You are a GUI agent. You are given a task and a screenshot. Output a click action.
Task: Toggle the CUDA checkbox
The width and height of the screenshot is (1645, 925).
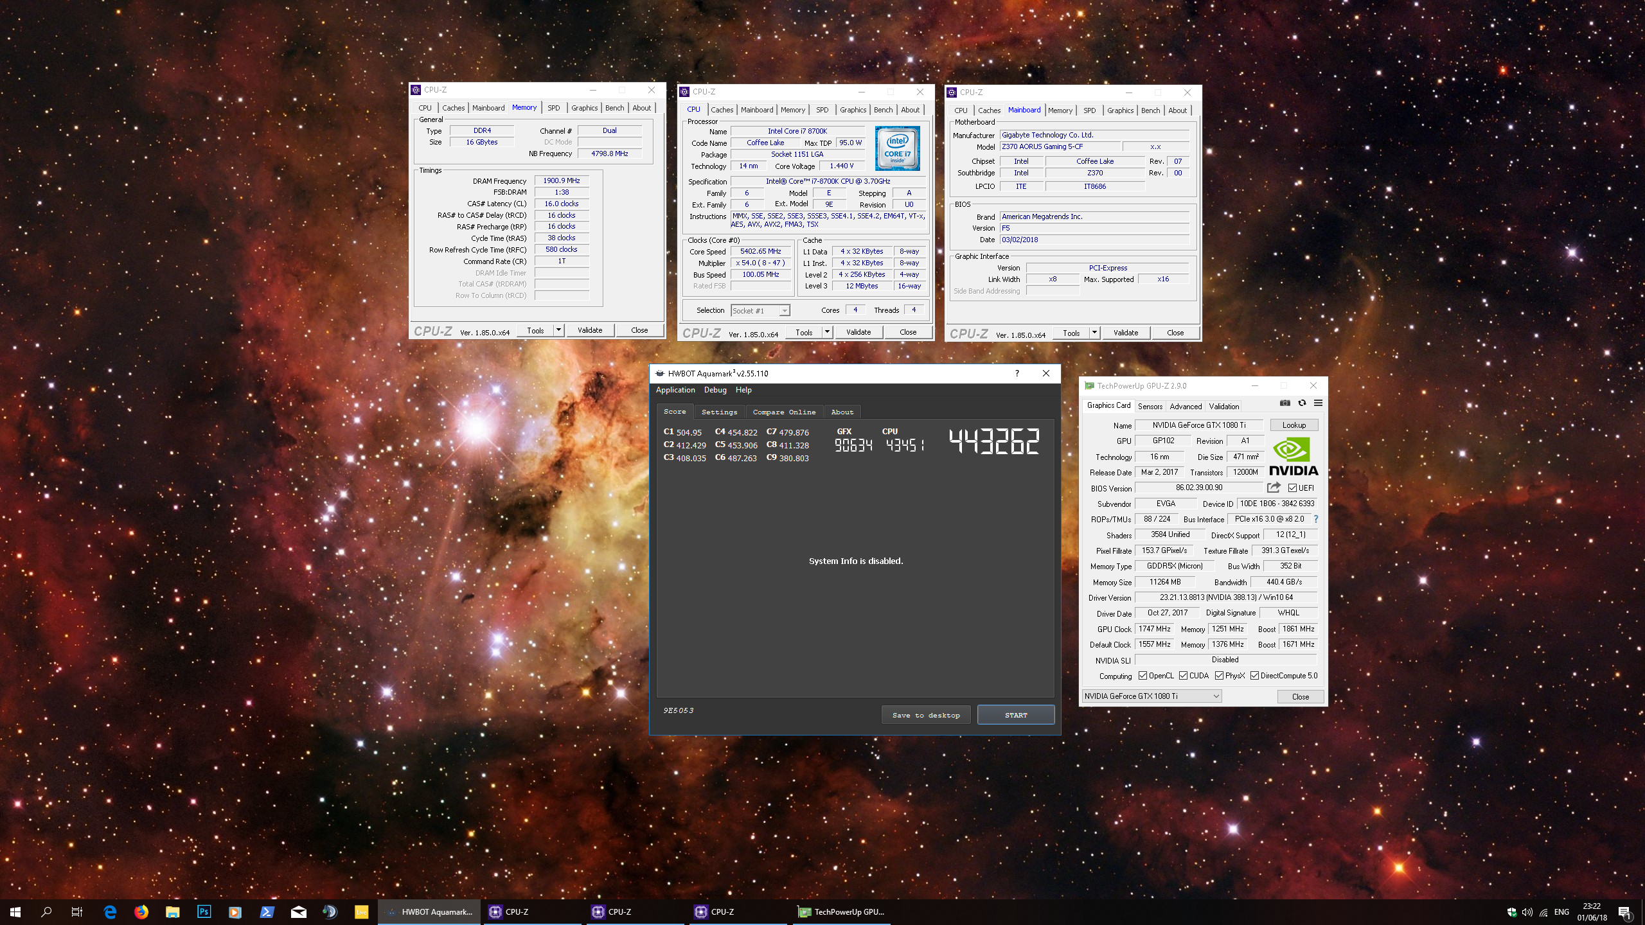coord(1183,676)
